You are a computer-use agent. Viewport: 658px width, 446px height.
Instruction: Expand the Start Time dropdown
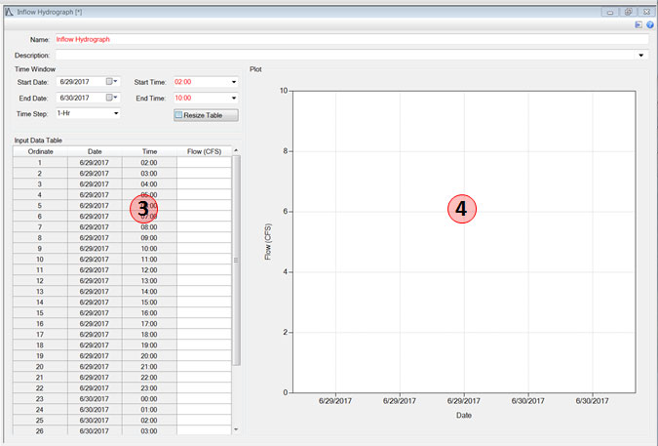[x=234, y=82]
